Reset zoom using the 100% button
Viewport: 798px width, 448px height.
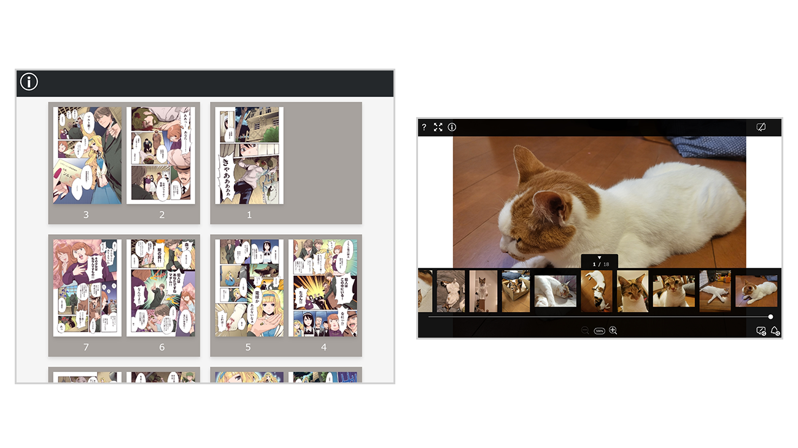[x=599, y=331]
